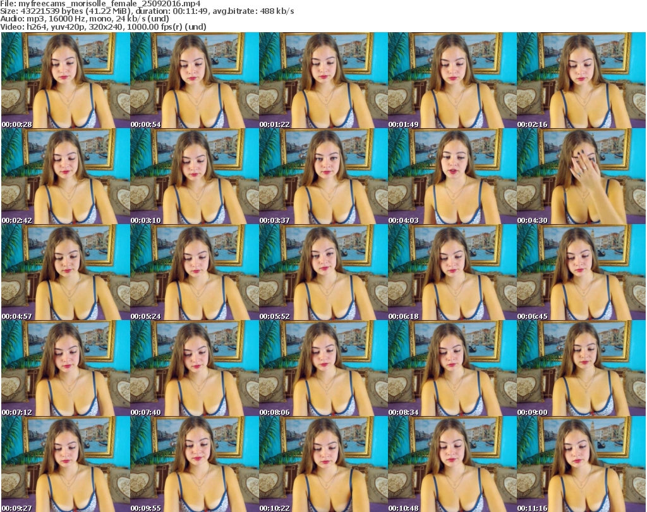Select the frame marked 00:00:54

pos(194,80)
